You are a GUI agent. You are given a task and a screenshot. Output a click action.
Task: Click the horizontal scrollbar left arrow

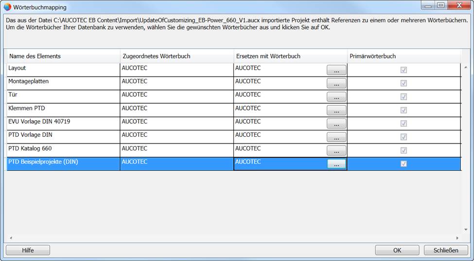[11, 238]
